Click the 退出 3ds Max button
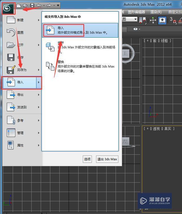Image resolution: width=182 pixels, height=214 pixels. [x=107, y=159]
